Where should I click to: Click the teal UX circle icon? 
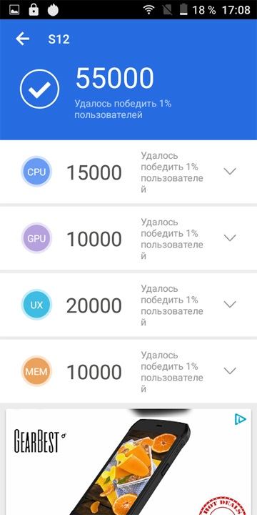[36, 305]
